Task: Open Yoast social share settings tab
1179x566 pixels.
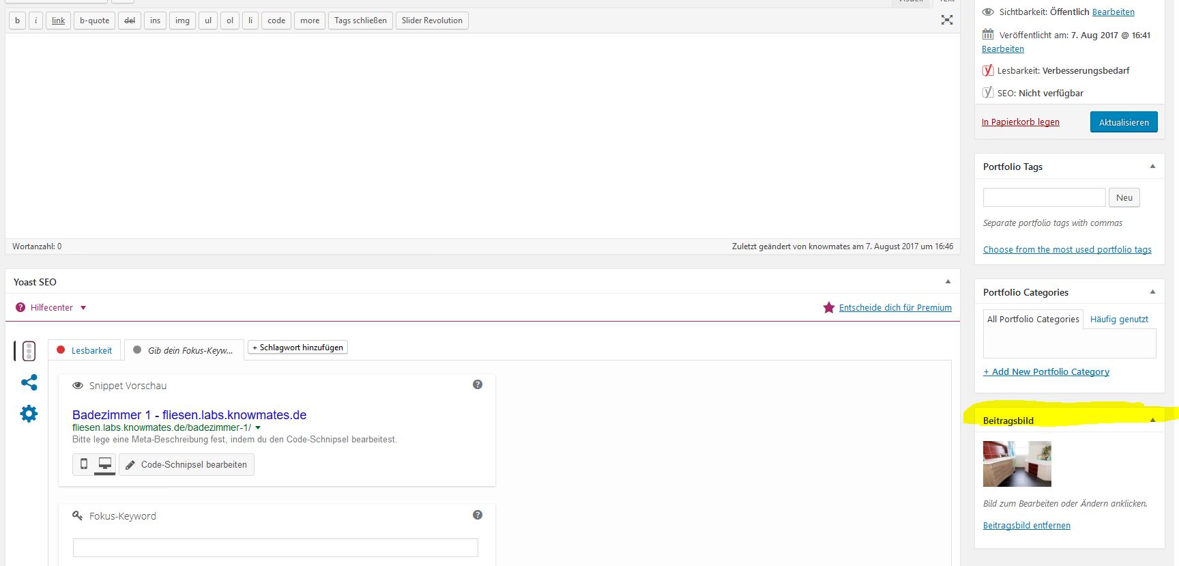Action: pyautogui.click(x=29, y=382)
